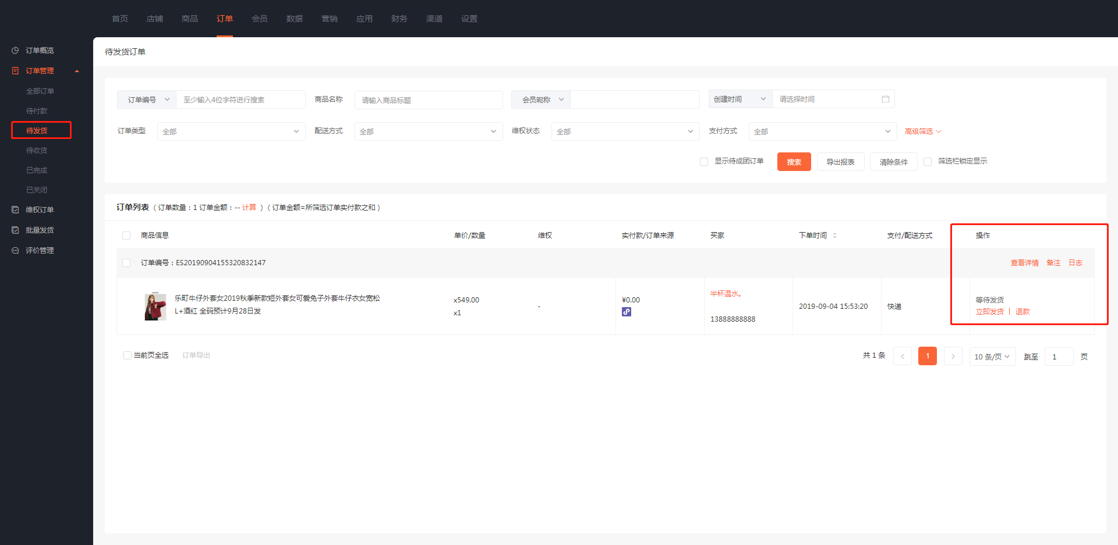Click the 计算 link for order amount
This screenshot has width=1118, height=545.
(x=249, y=208)
